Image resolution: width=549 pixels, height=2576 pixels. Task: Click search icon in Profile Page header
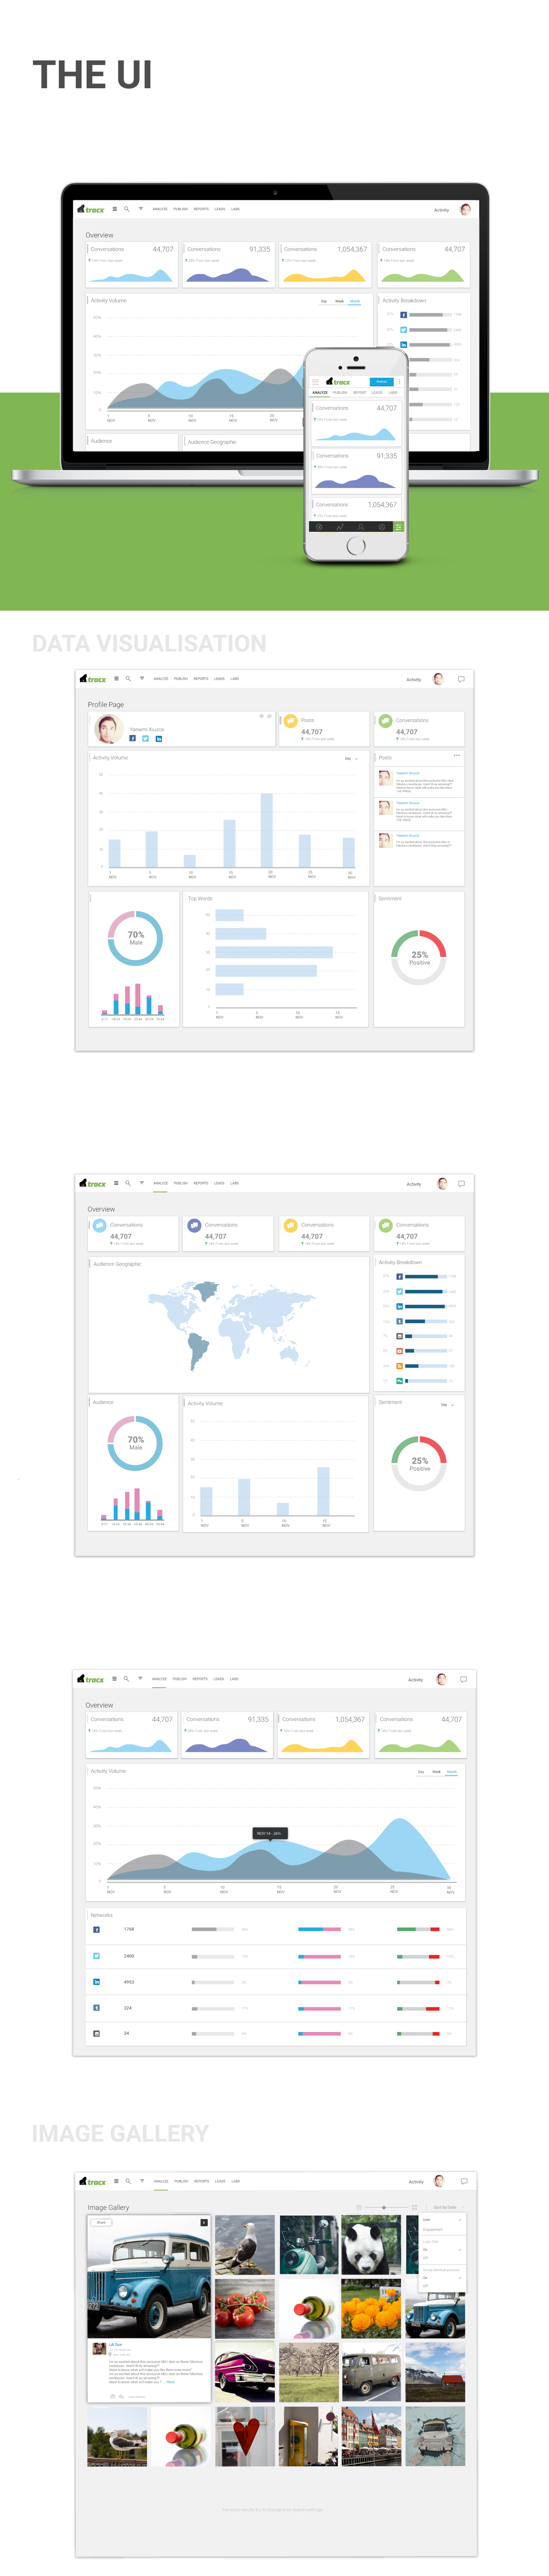pyautogui.click(x=128, y=679)
